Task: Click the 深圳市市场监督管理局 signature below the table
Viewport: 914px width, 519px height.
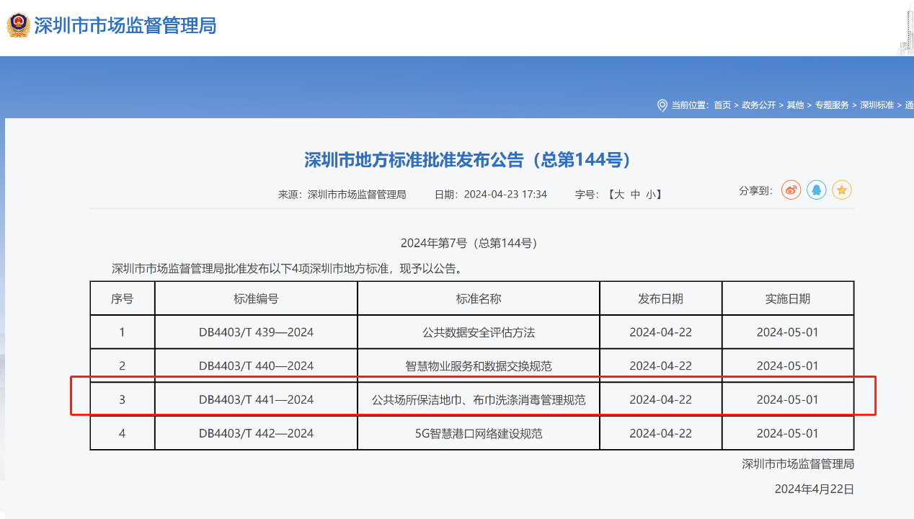Action: (798, 463)
